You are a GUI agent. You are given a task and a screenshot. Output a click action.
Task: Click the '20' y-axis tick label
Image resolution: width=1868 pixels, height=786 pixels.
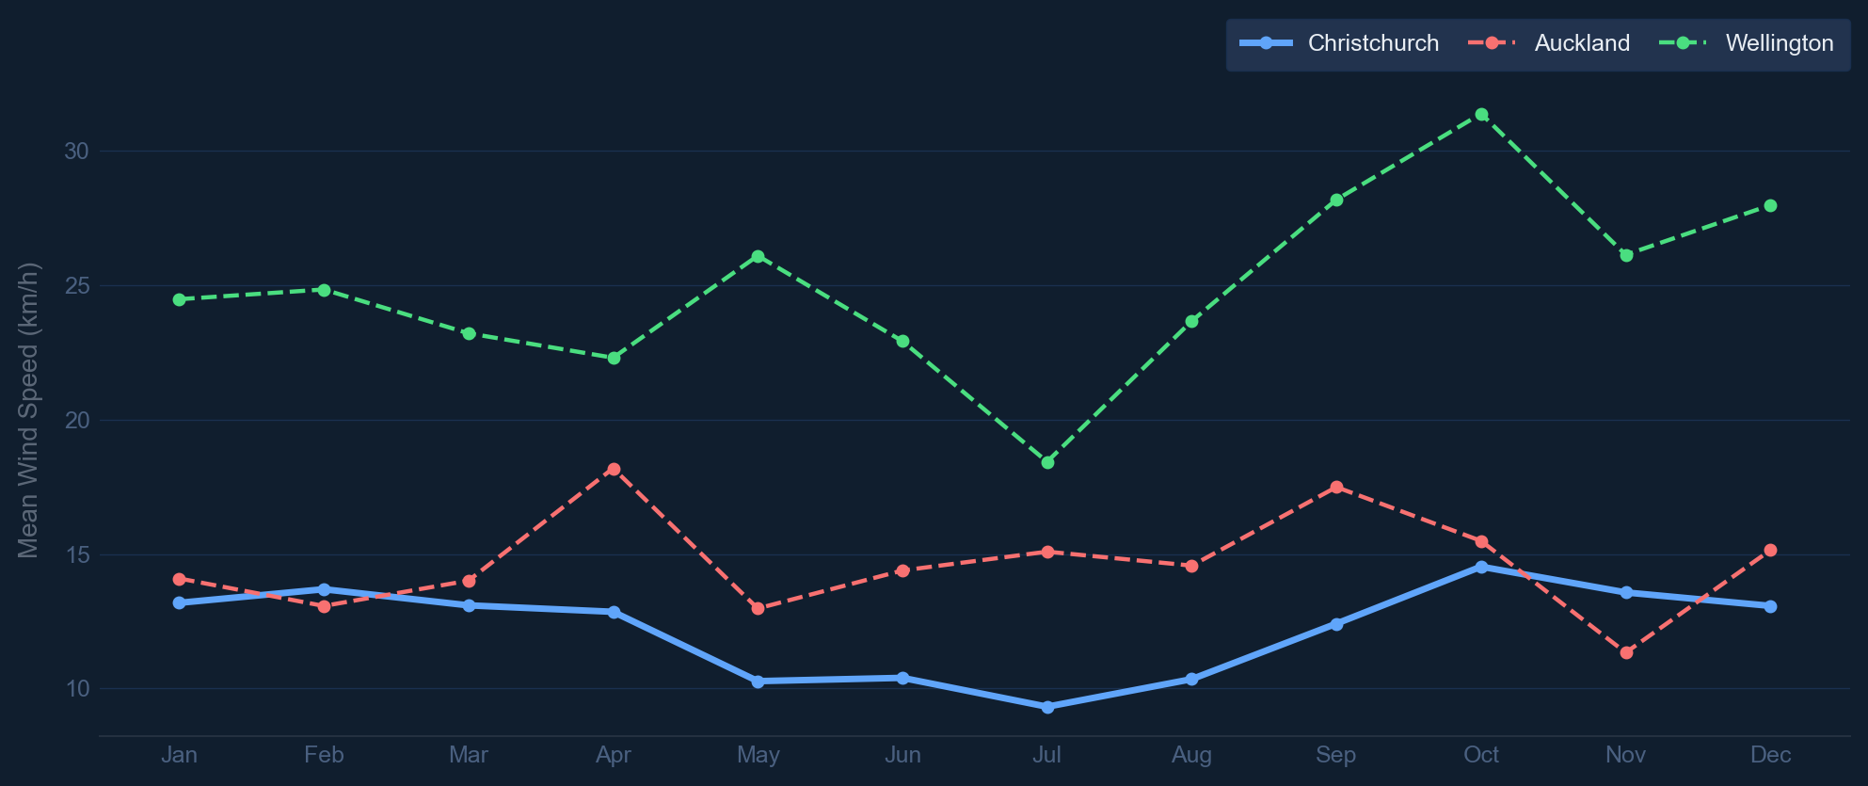pos(77,420)
